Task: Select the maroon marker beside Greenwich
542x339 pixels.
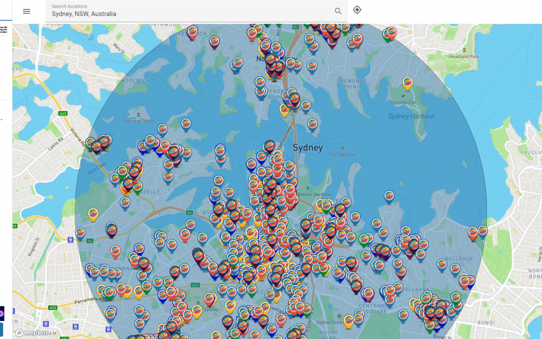Action: pyautogui.click(x=214, y=42)
